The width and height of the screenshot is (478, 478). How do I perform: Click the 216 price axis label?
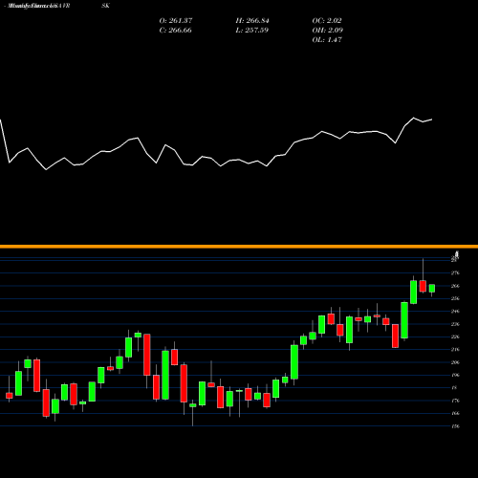455,350
